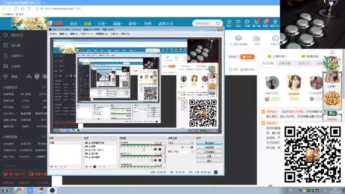This screenshot has height=194, width=345.
Task: Open OBS 编辑(E) menu
Action: coord(63,34)
